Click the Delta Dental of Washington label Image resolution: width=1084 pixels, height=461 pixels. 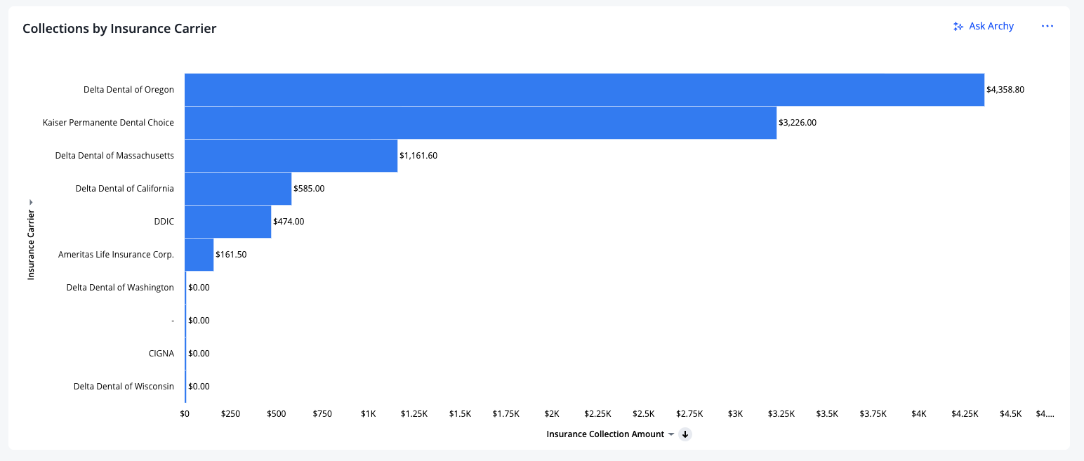(x=120, y=288)
